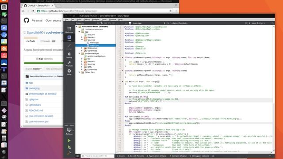The width and height of the screenshot is (283, 159).
Task: Expand Headers under the app folder
Action: click(82, 37)
